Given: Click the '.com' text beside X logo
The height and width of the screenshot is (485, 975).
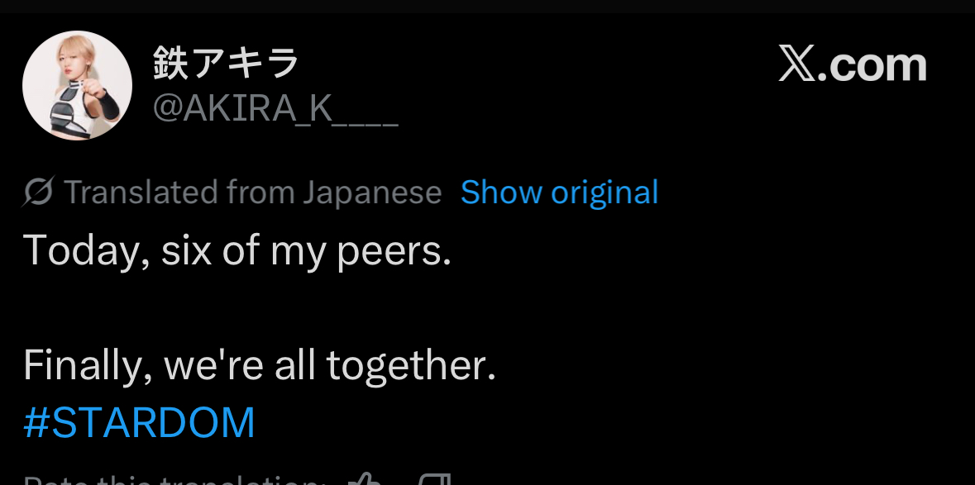Looking at the screenshot, I should point(872,65).
